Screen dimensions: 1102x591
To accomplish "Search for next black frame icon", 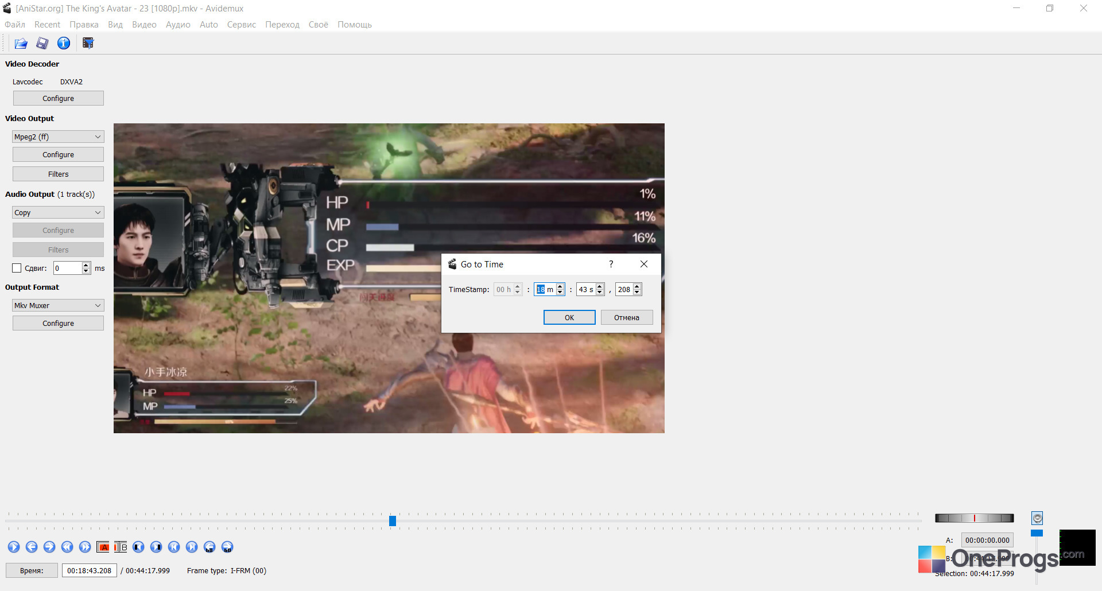I will [x=156, y=547].
